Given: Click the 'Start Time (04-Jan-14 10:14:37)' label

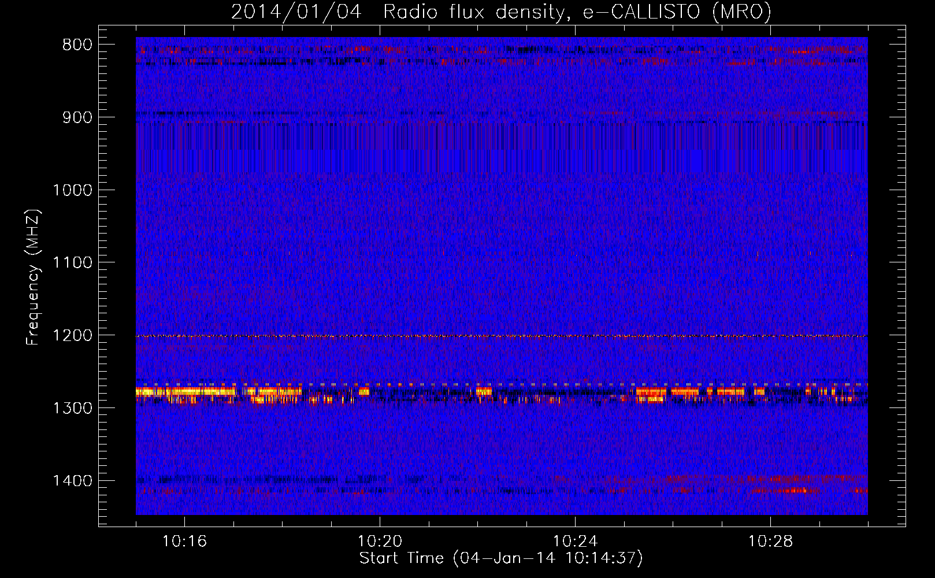Looking at the screenshot, I should (501, 558).
